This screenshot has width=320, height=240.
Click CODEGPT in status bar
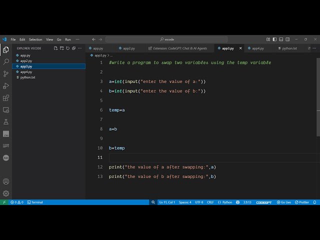pos(264,202)
